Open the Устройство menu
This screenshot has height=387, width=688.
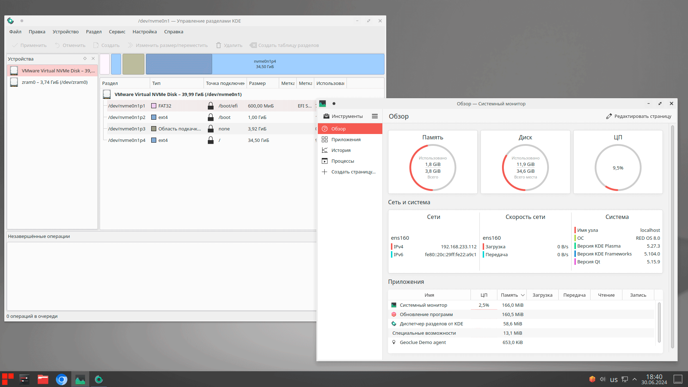(x=66, y=32)
